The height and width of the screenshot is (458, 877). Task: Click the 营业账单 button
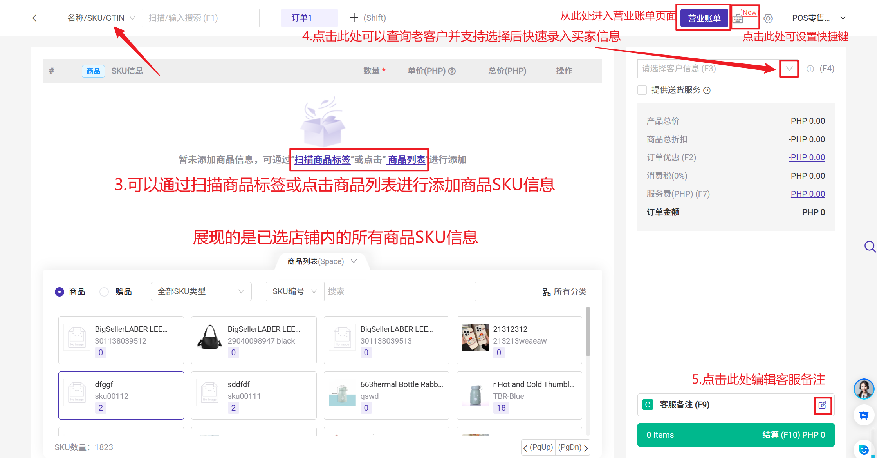[x=704, y=18]
